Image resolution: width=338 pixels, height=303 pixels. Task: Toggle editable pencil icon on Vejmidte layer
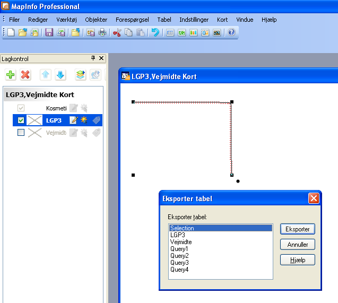point(74,133)
